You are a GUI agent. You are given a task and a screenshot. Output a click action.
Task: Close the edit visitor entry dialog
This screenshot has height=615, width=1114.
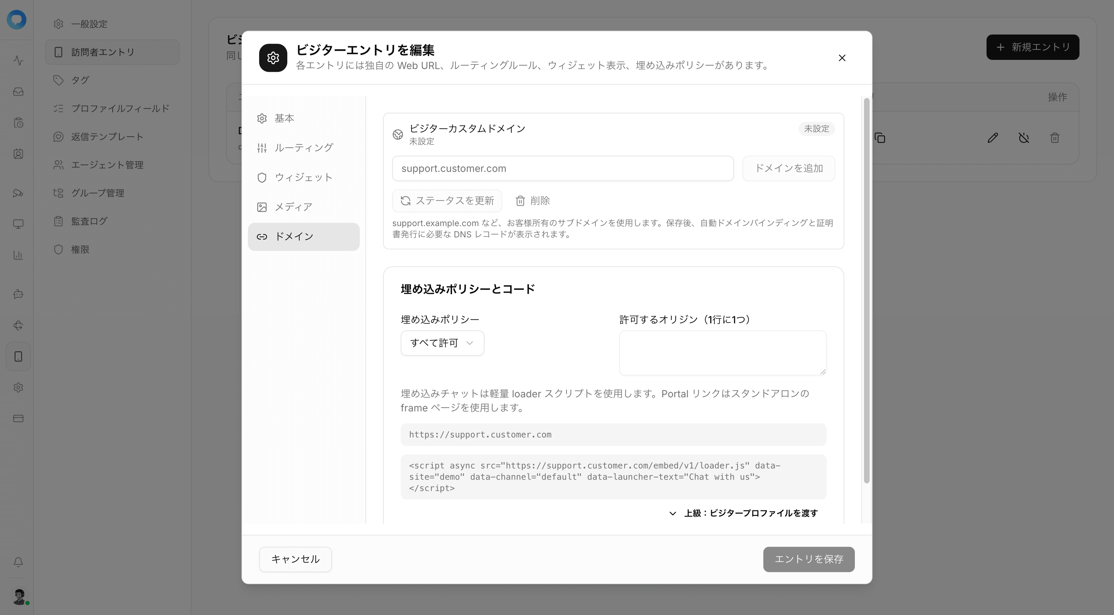842,58
